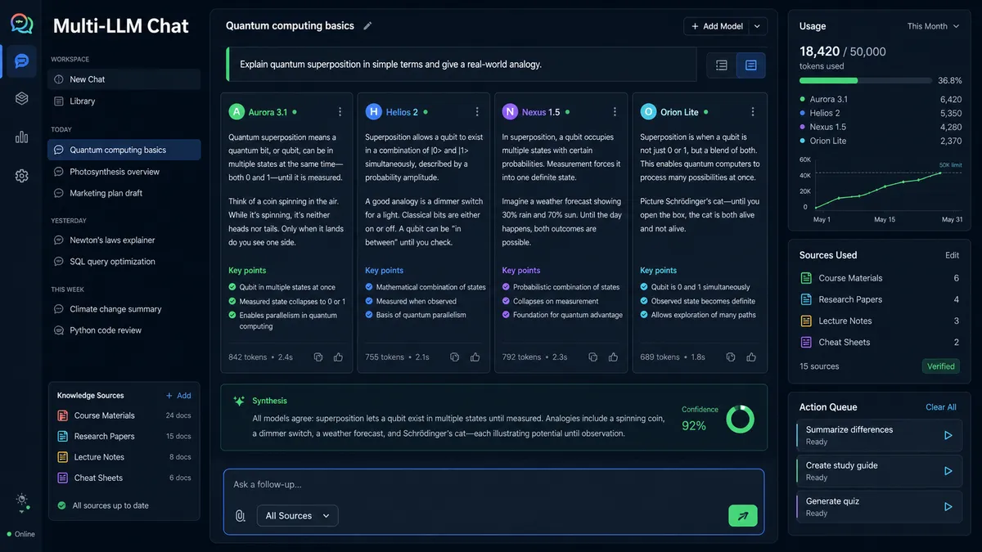Select Lecture Notes in Knowledge Sources
This screenshot has width=982, height=552.
124,457
